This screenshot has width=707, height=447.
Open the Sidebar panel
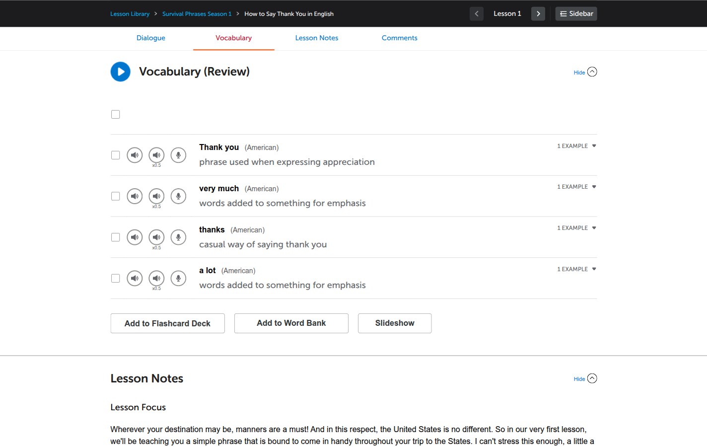pos(576,14)
